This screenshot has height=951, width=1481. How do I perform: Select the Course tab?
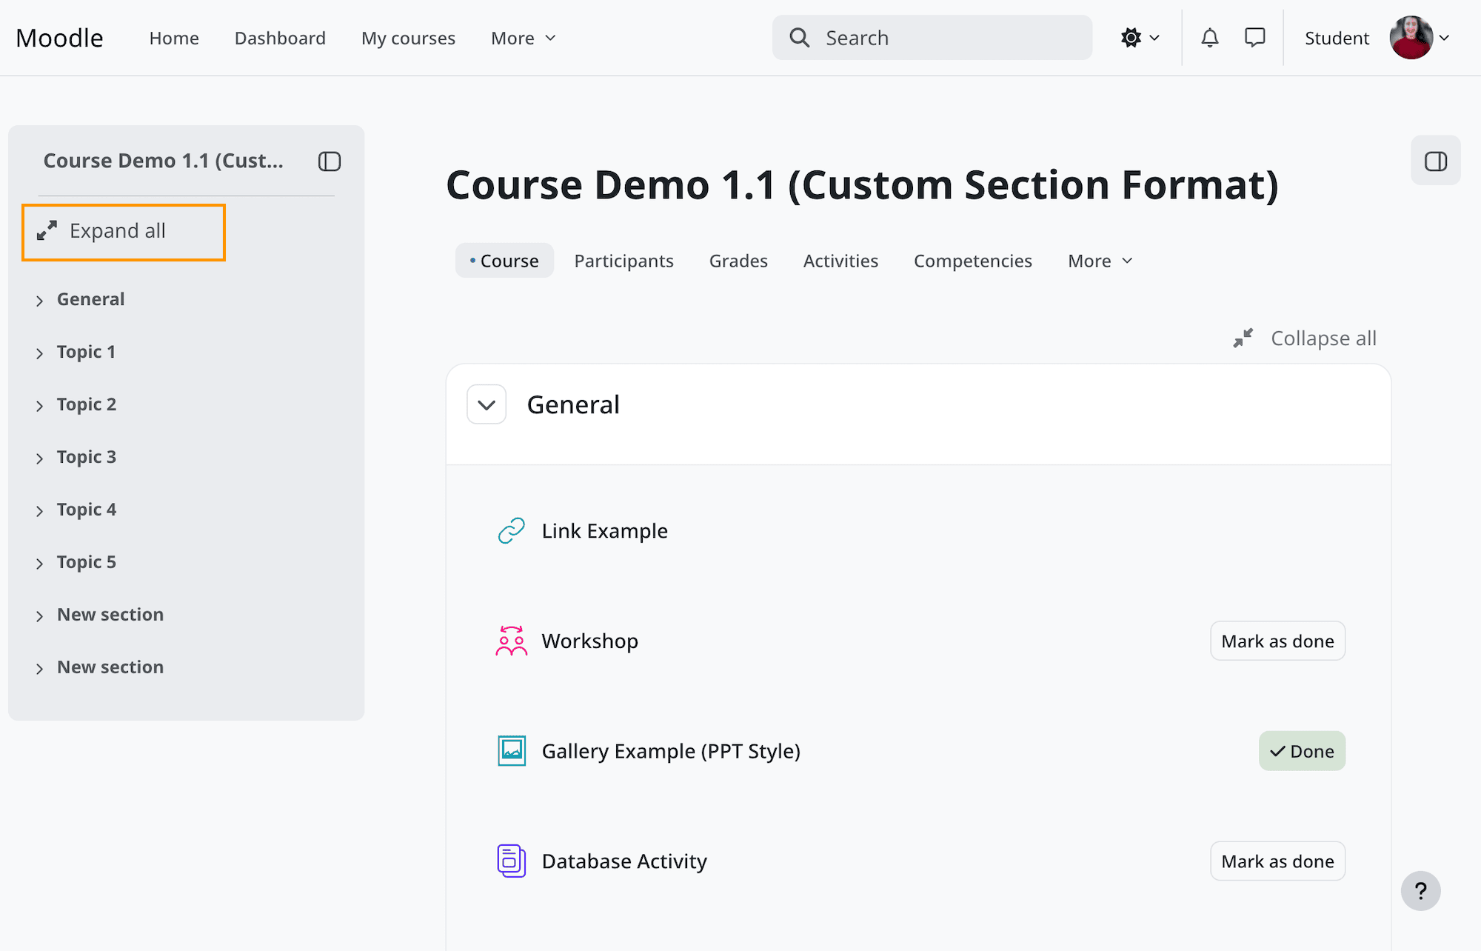coord(504,261)
